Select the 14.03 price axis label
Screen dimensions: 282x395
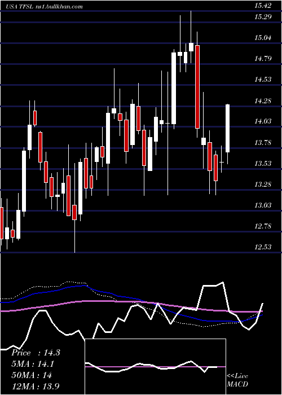click(263, 121)
